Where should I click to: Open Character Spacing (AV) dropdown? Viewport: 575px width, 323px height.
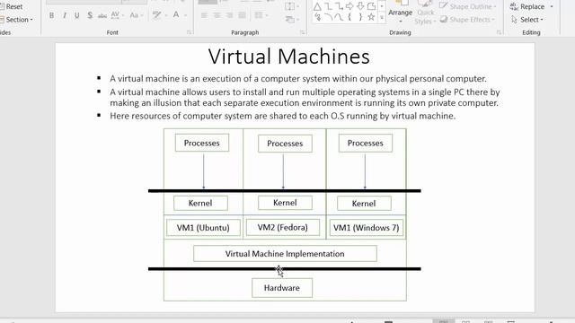[x=117, y=15]
